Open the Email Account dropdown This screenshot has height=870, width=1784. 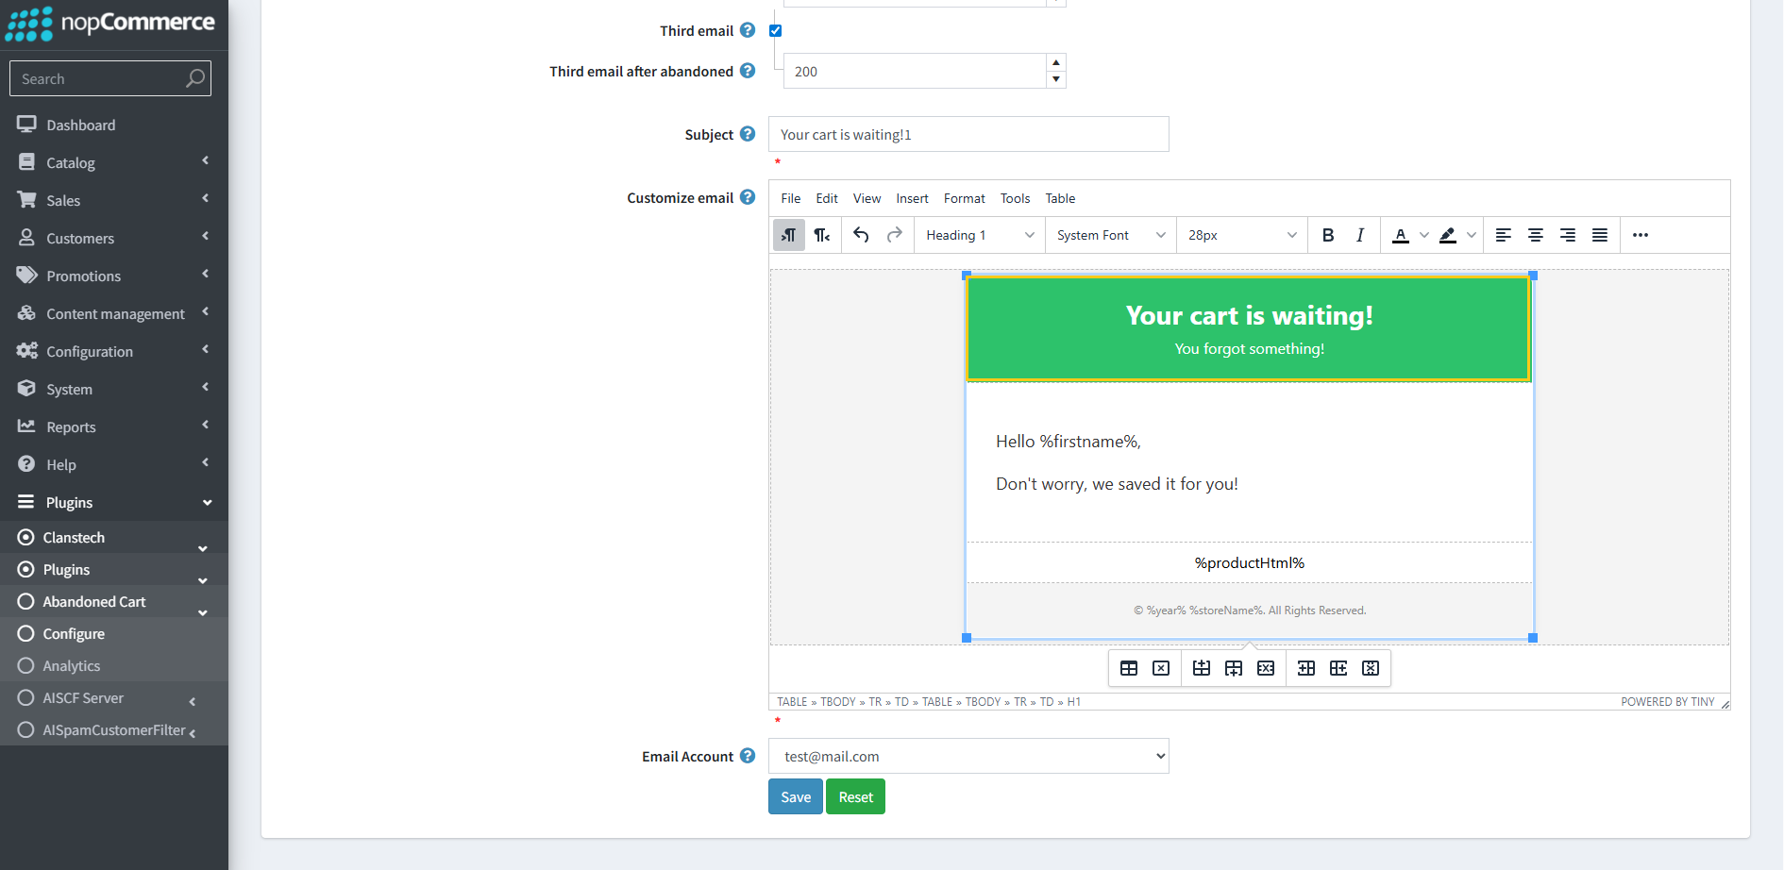click(968, 756)
